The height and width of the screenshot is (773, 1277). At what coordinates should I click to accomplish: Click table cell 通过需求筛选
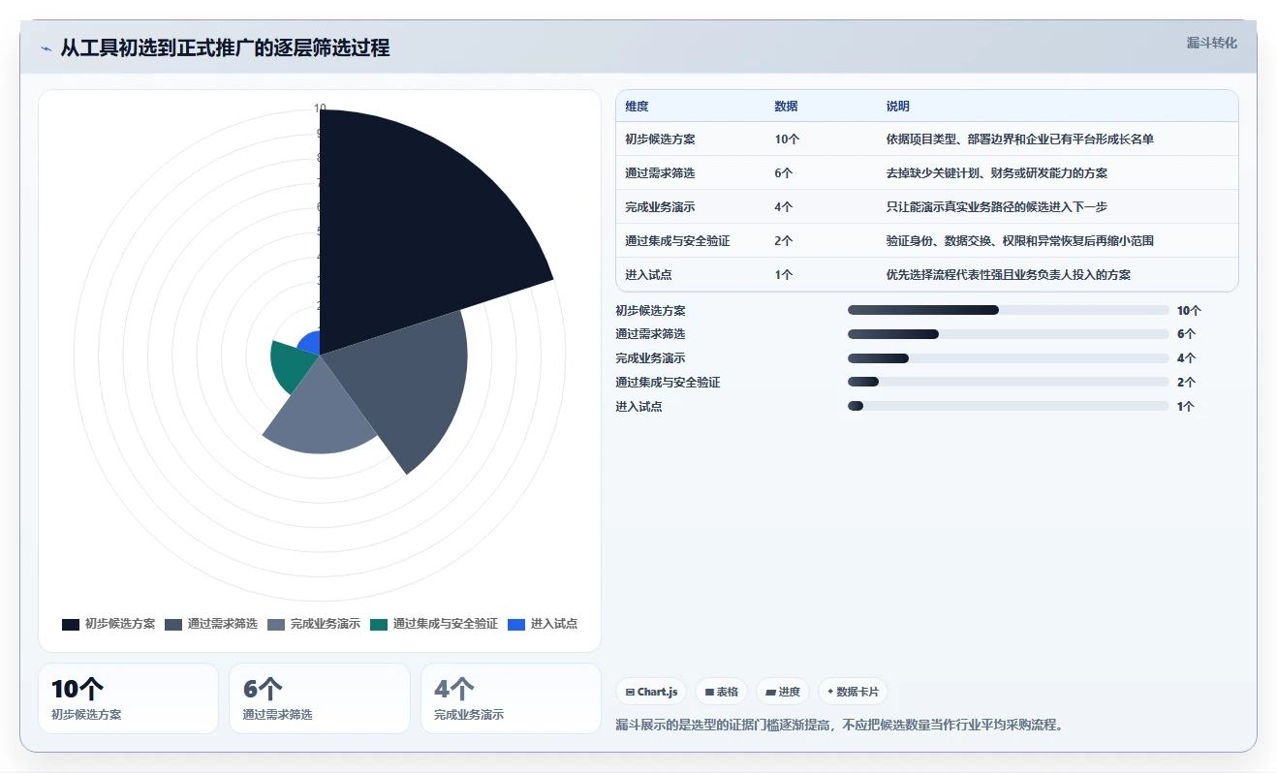pos(660,173)
